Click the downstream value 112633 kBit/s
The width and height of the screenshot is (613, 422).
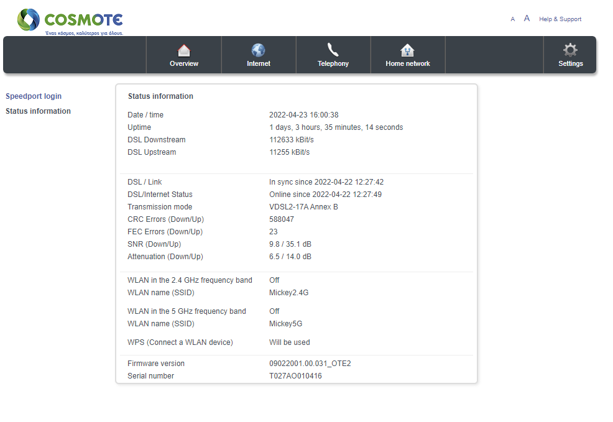coord(291,140)
